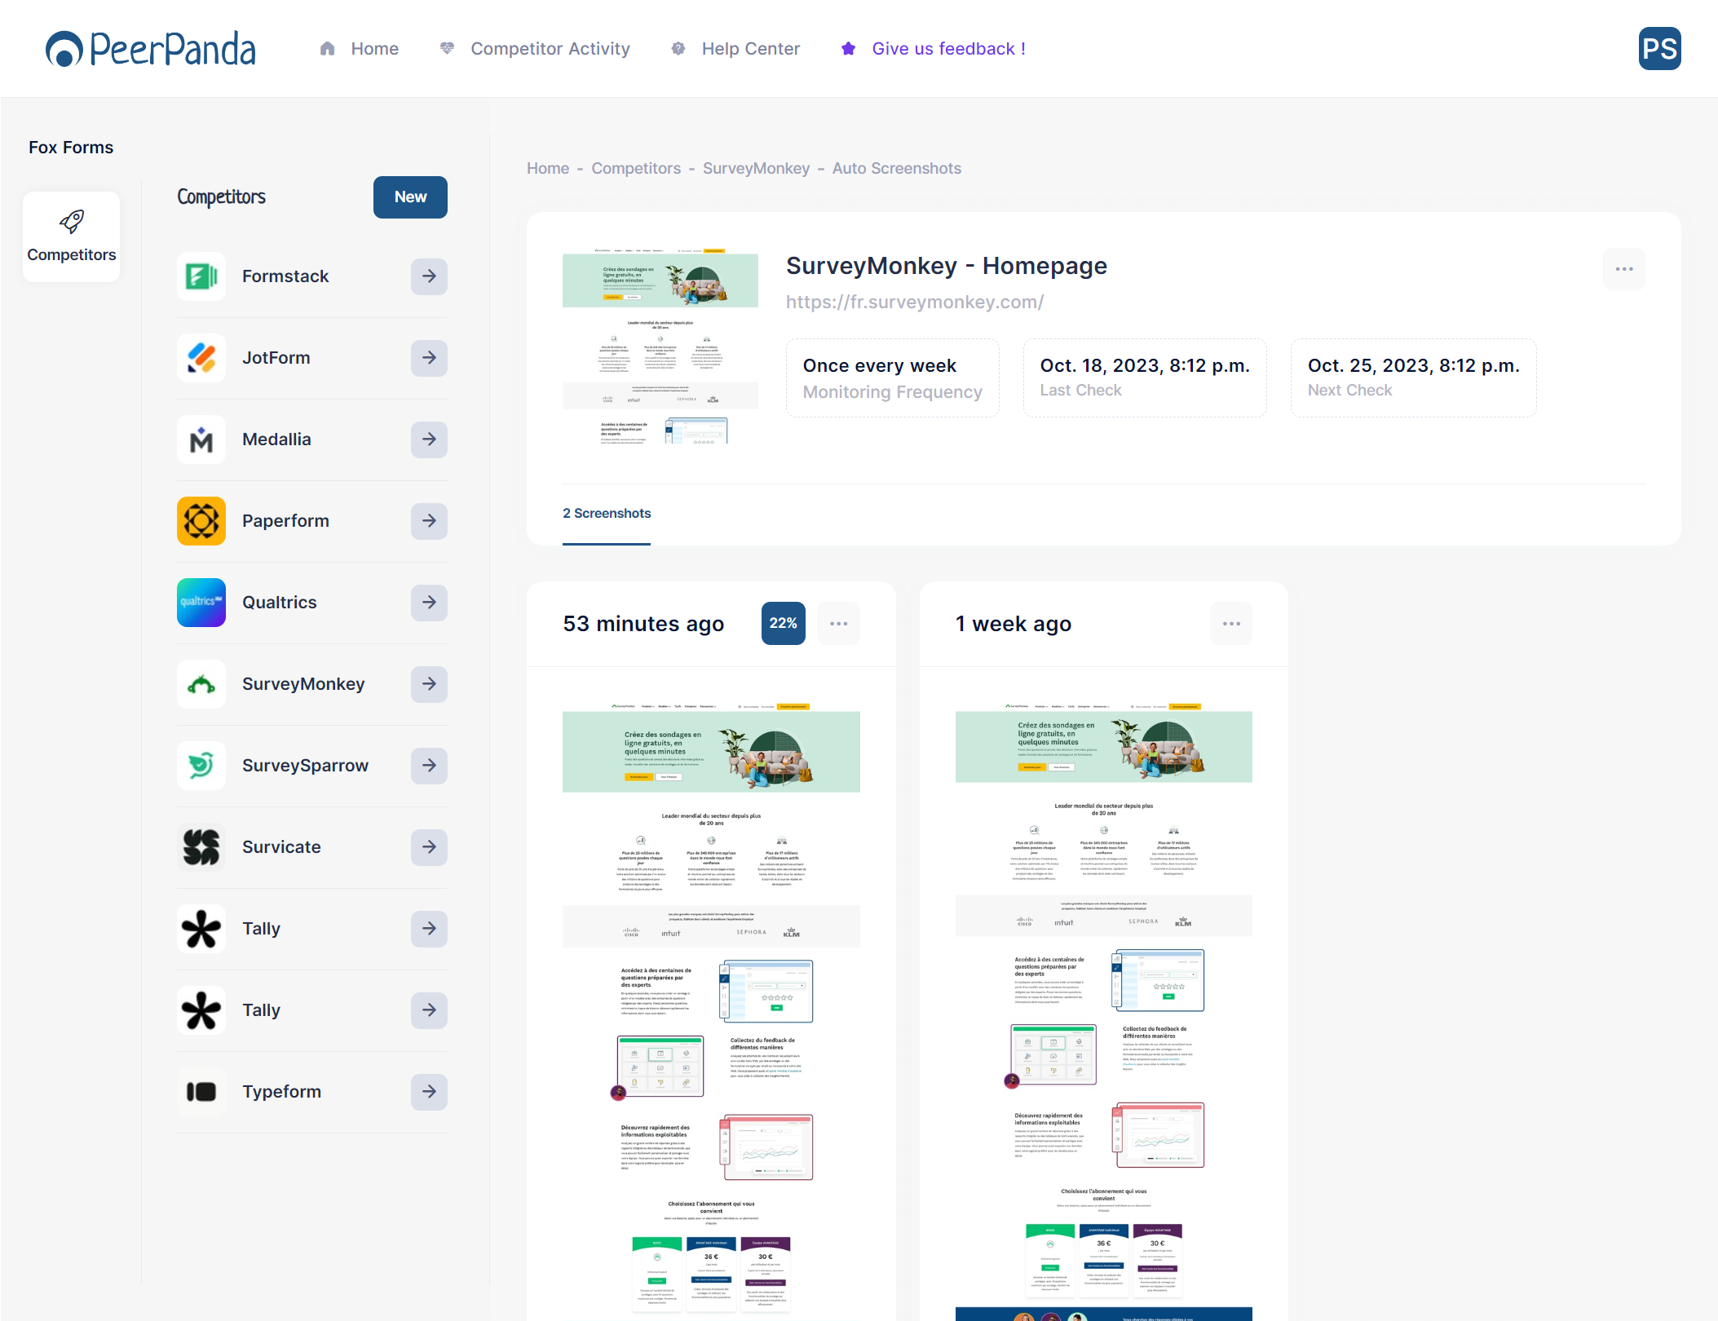Screen dimensions: 1718x1321
Task: Open the SurveyMonkey Homepage header thumbnail
Action: pos(660,347)
